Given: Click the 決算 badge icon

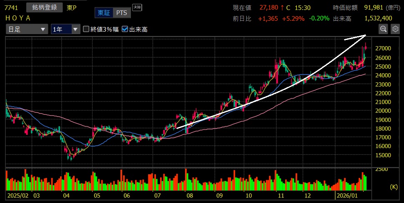Looking at the screenshot, I should (137, 7).
